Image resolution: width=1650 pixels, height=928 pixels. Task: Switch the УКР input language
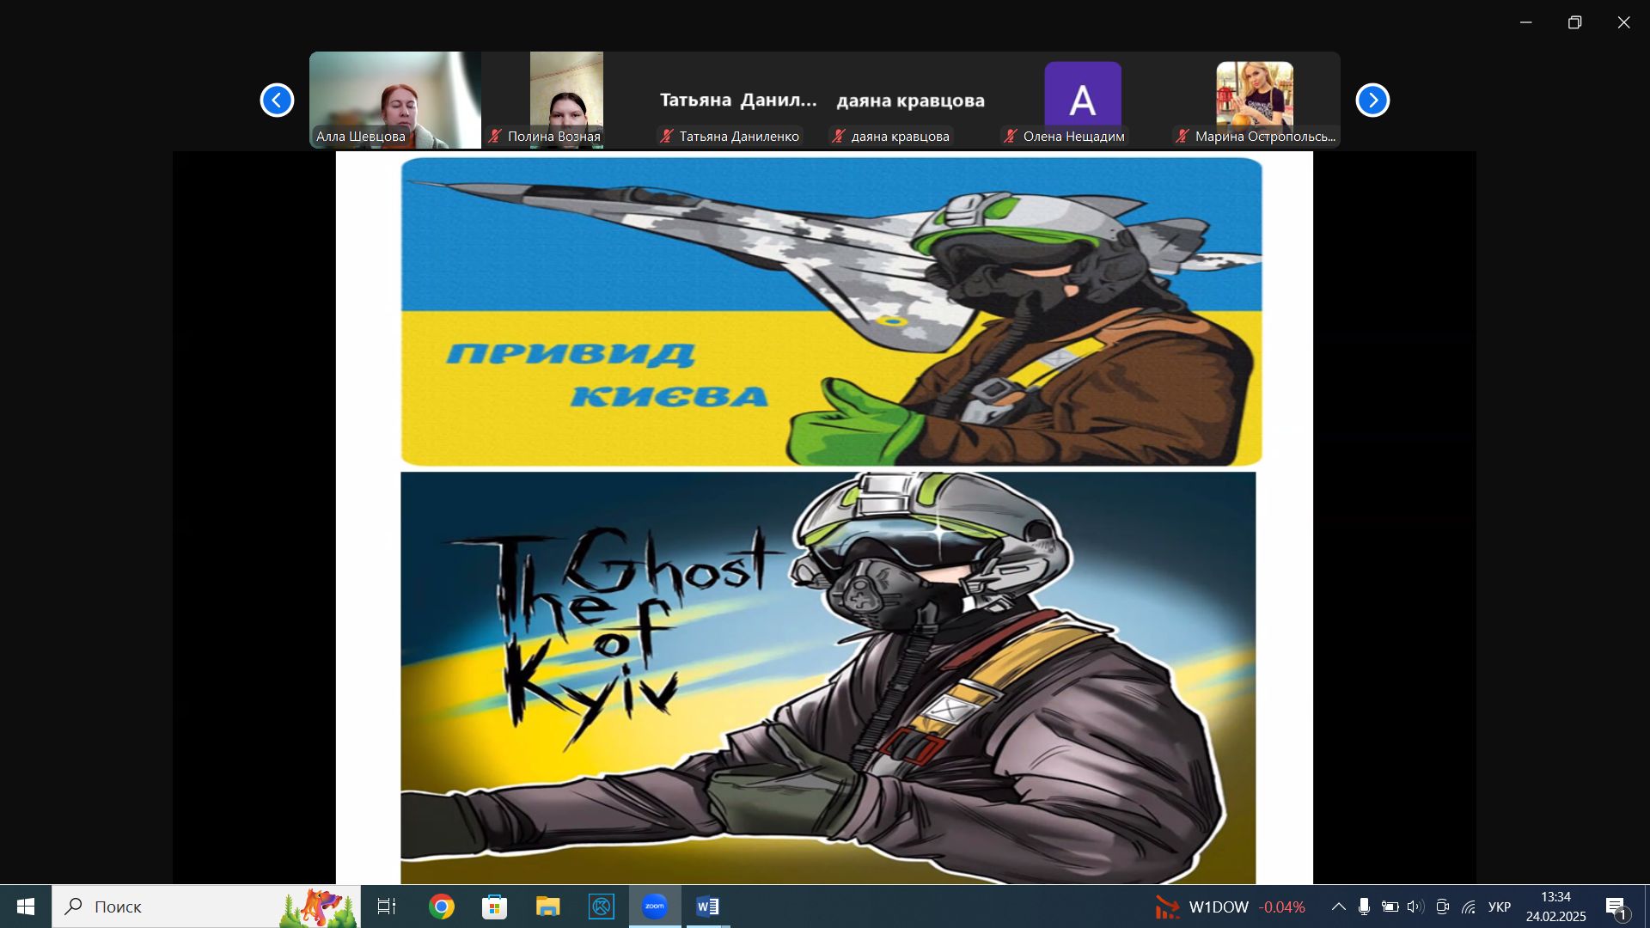pyautogui.click(x=1500, y=907)
